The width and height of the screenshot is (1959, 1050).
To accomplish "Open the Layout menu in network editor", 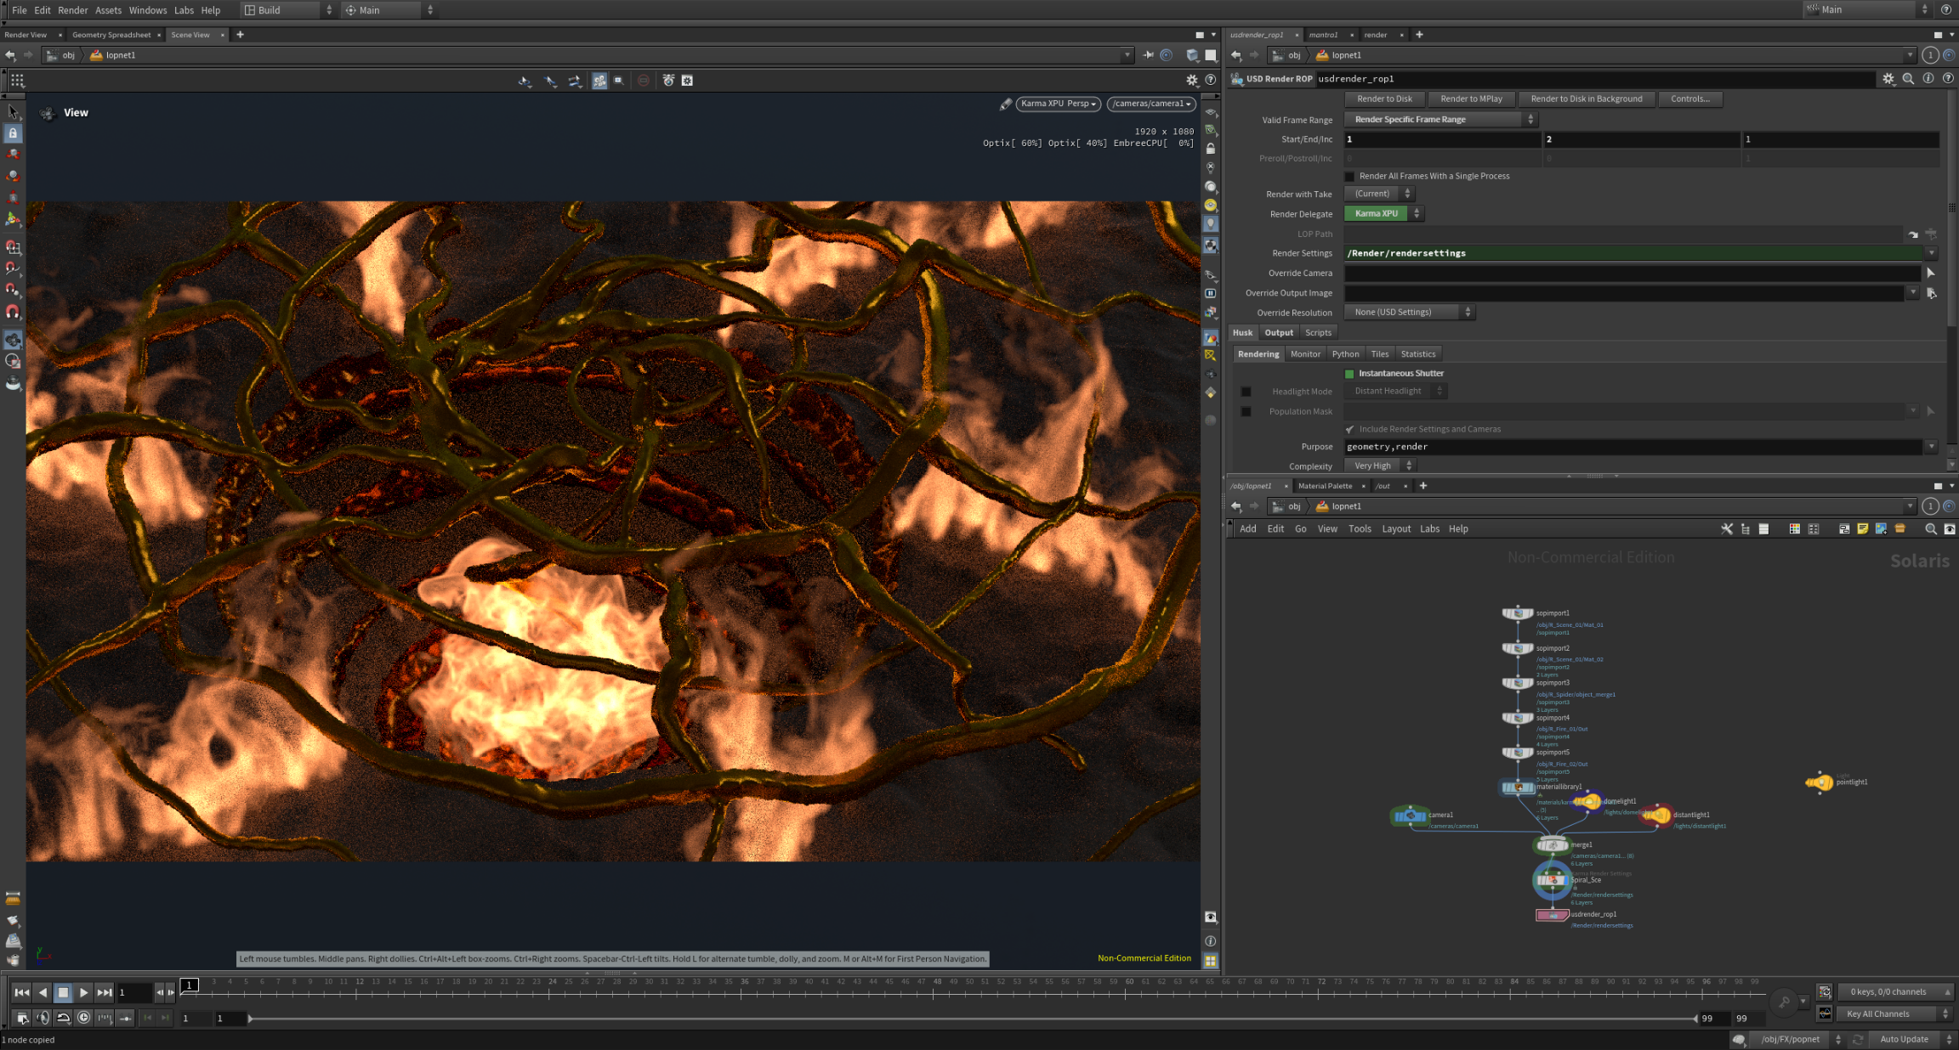I will (1396, 529).
